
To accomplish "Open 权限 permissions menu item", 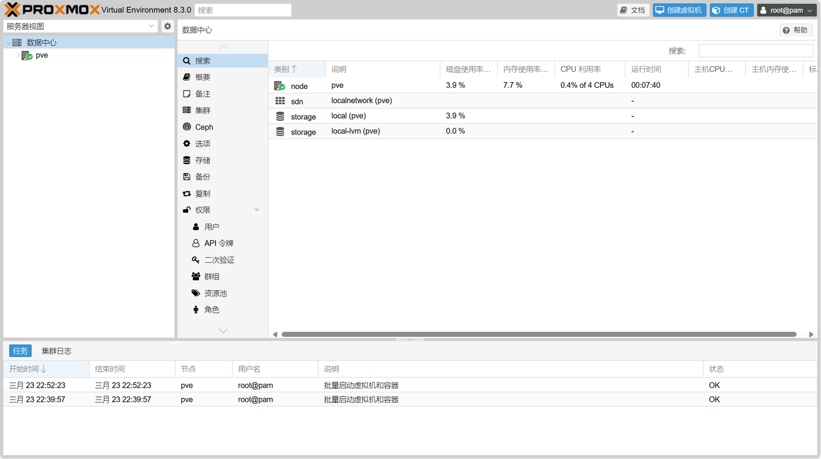I will click(222, 210).
